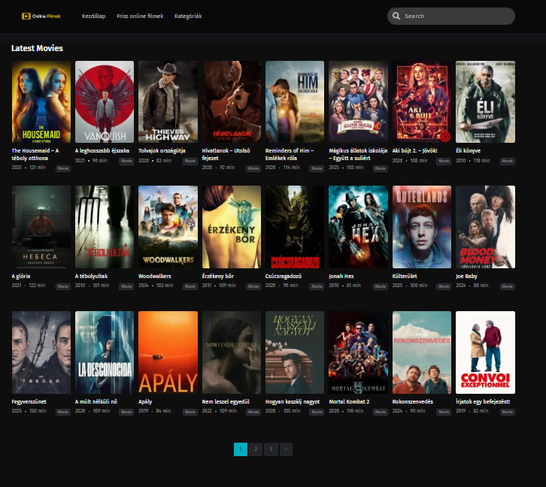Open the Blood Money poster thumbnail

(x=485, y=227)
